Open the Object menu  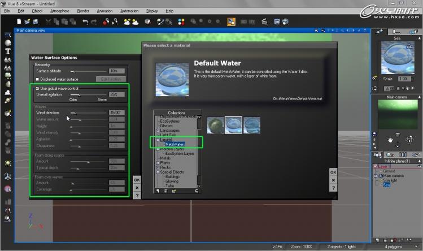pyautogui.click(x=37, y=11)
